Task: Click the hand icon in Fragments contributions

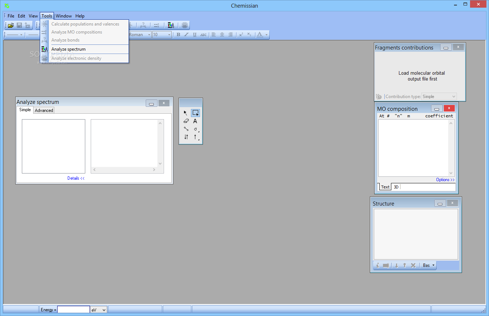Action: (x=379, y=97)
